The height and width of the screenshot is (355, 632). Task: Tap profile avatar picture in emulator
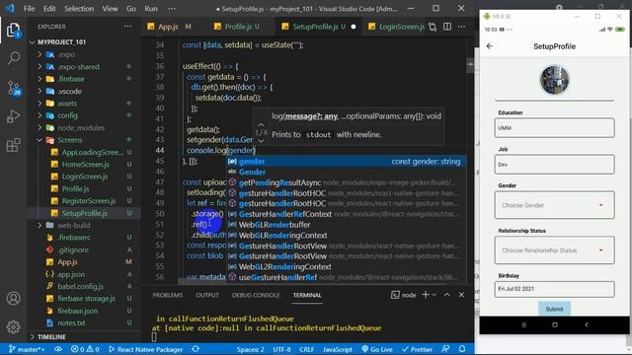[x=555, y=80]
